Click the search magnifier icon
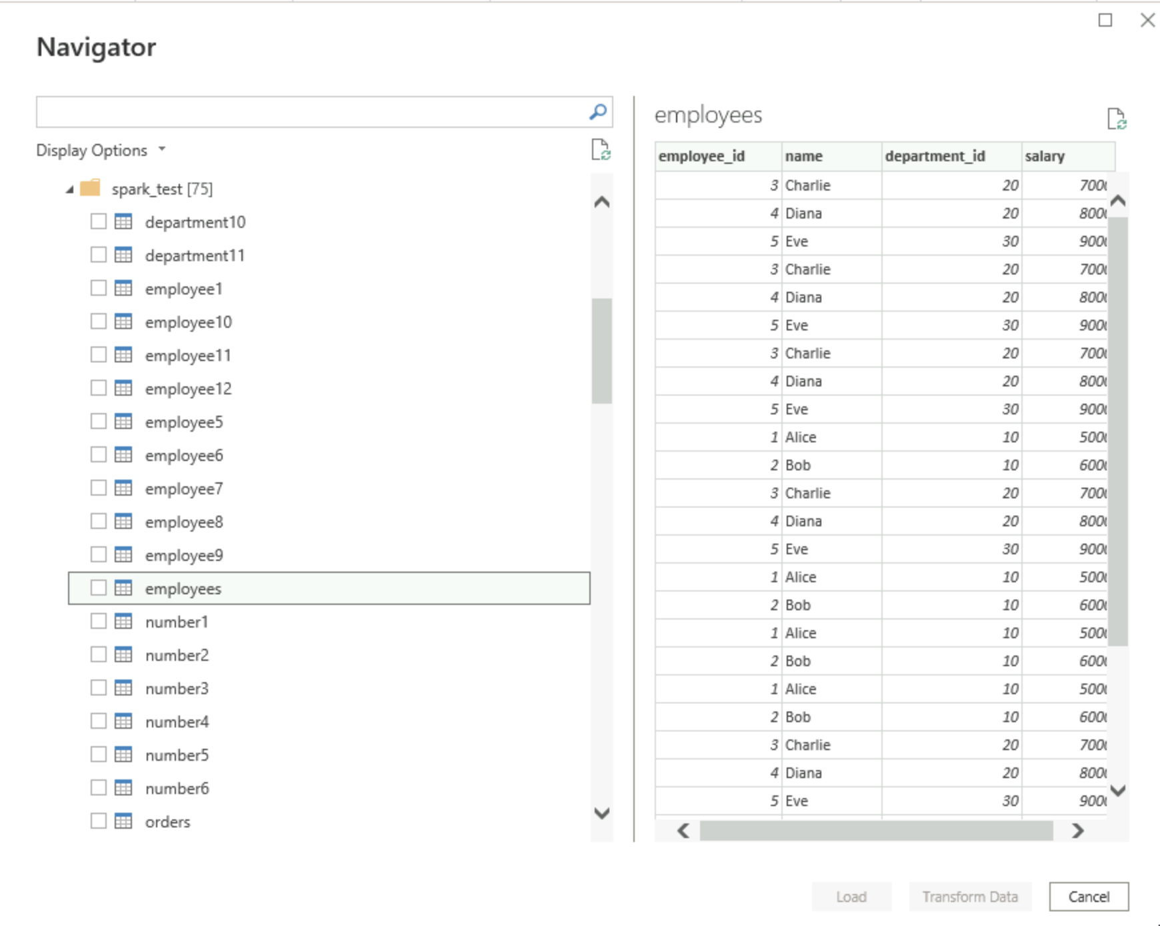Screen dimensions: 1160x926 pos(598,112)
